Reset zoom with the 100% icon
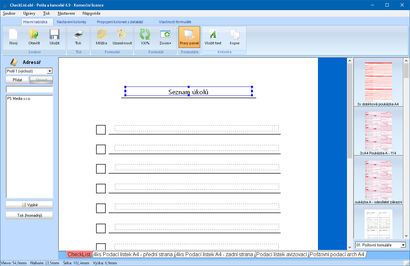Viewport: 410px width, 266px height. coord(145,35)
